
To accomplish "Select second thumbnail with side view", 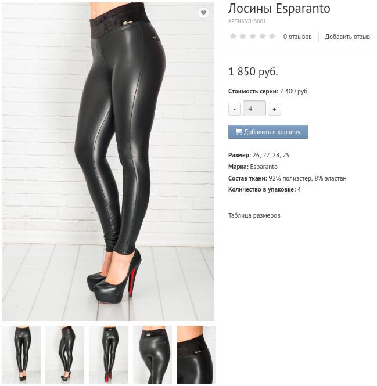I will pyautogui.click(x=65, y=355).
